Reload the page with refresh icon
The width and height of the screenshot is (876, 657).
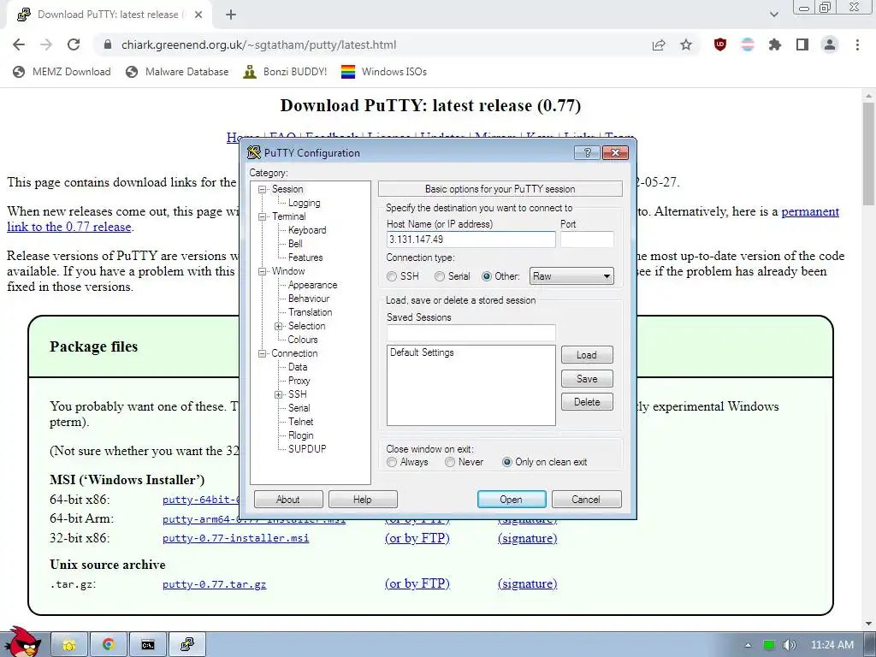(x=74, y=44)
